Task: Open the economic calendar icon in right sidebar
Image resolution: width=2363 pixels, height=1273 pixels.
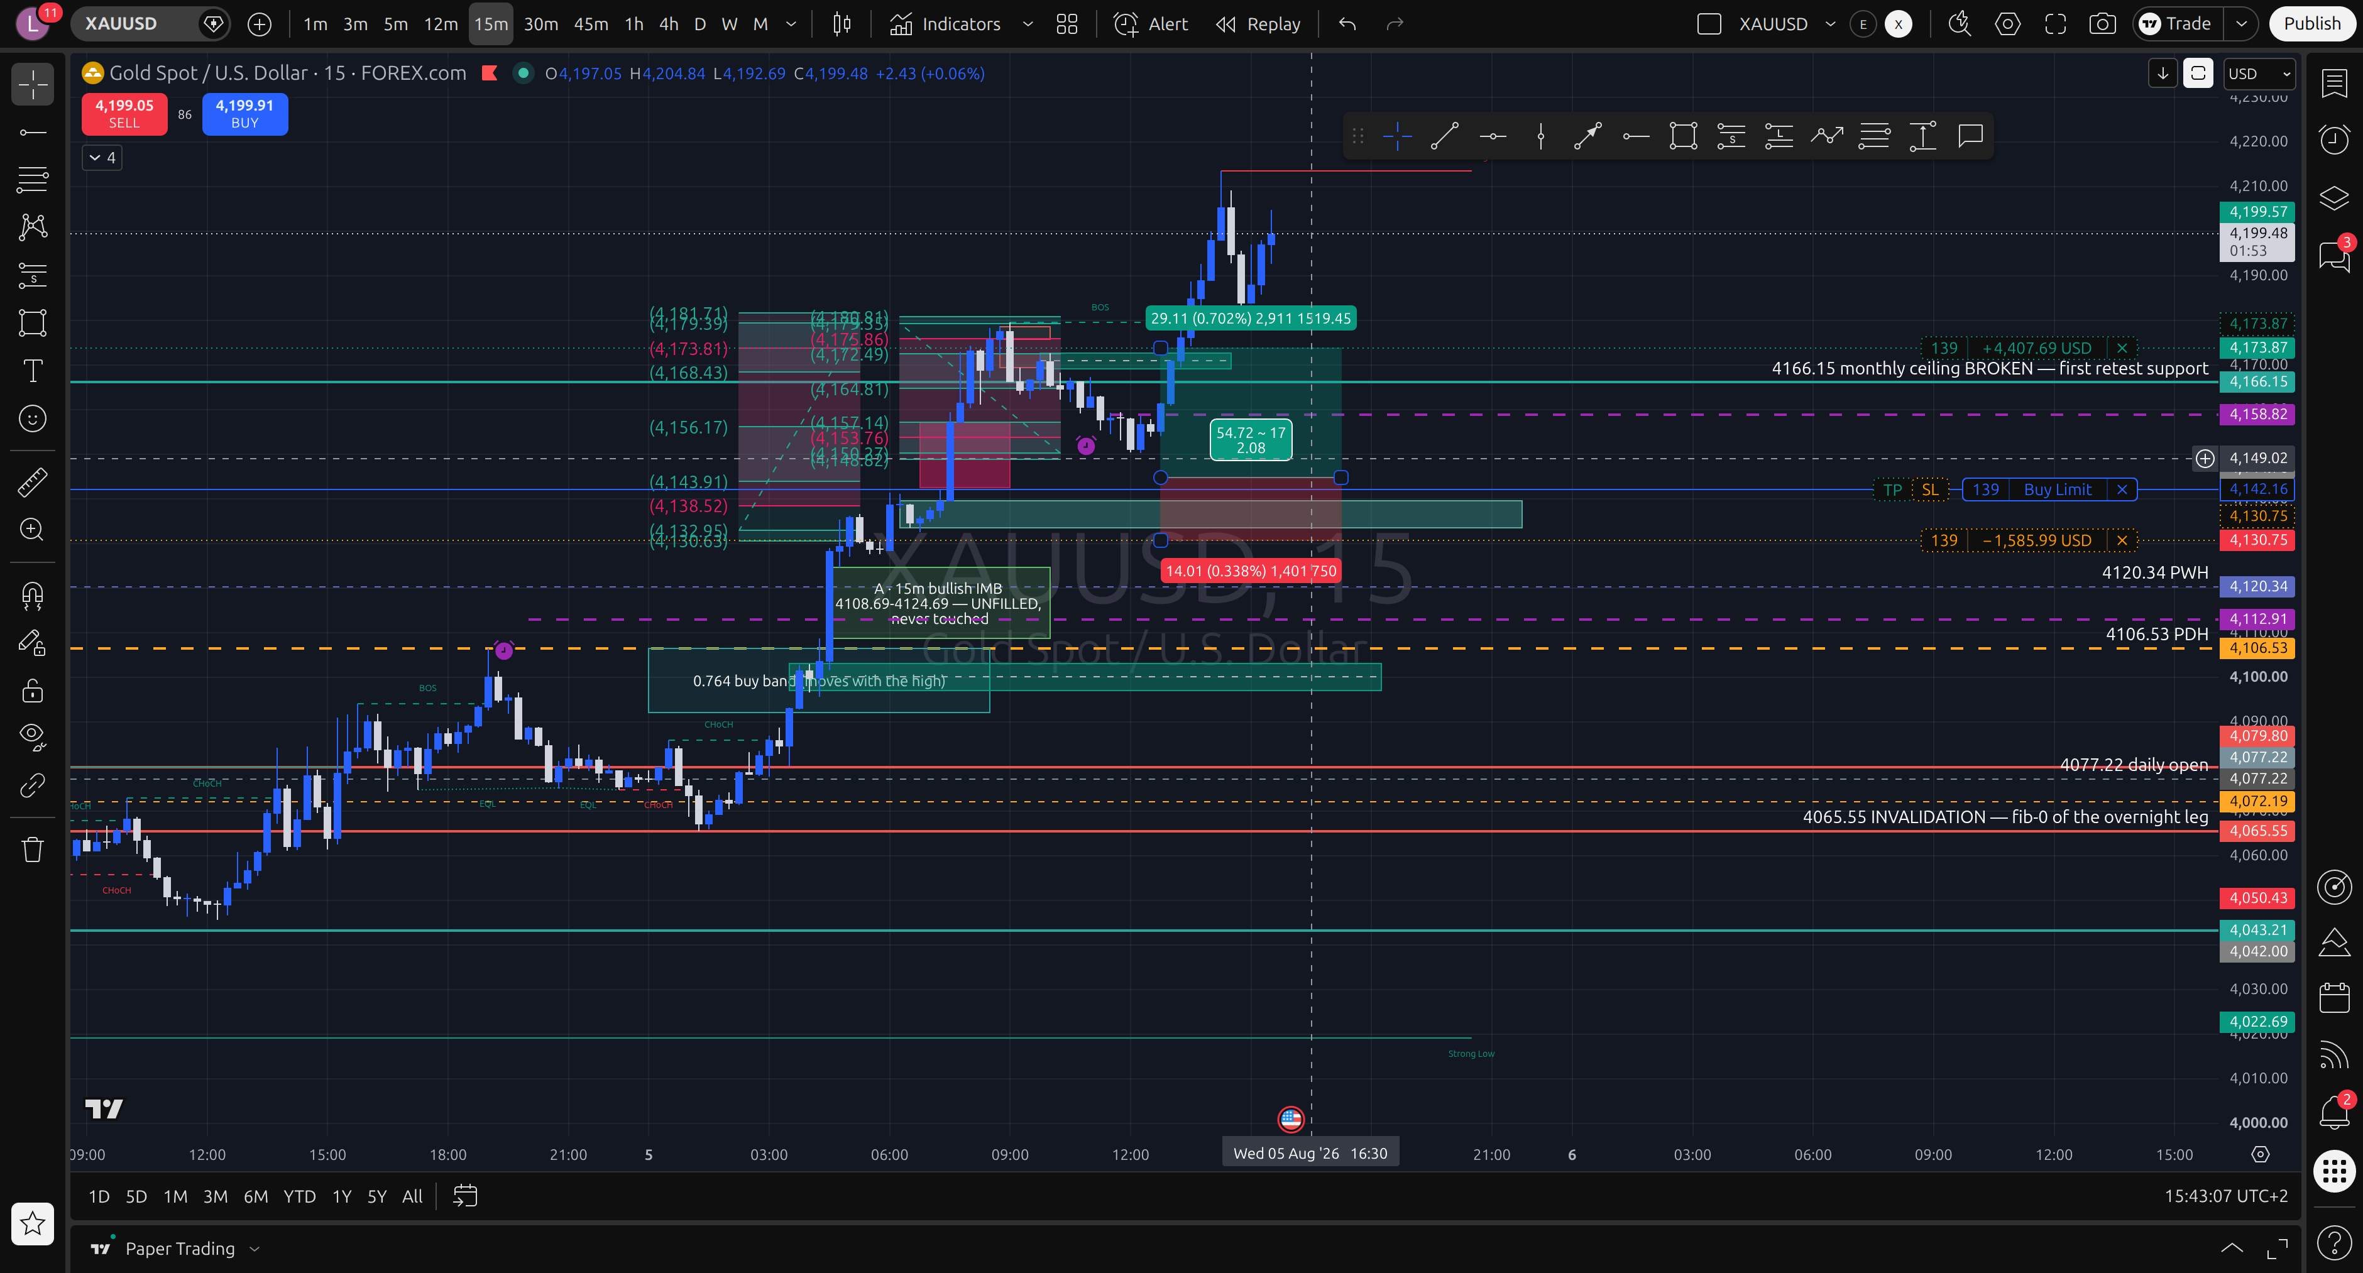Action: [x=2335, y=997]
